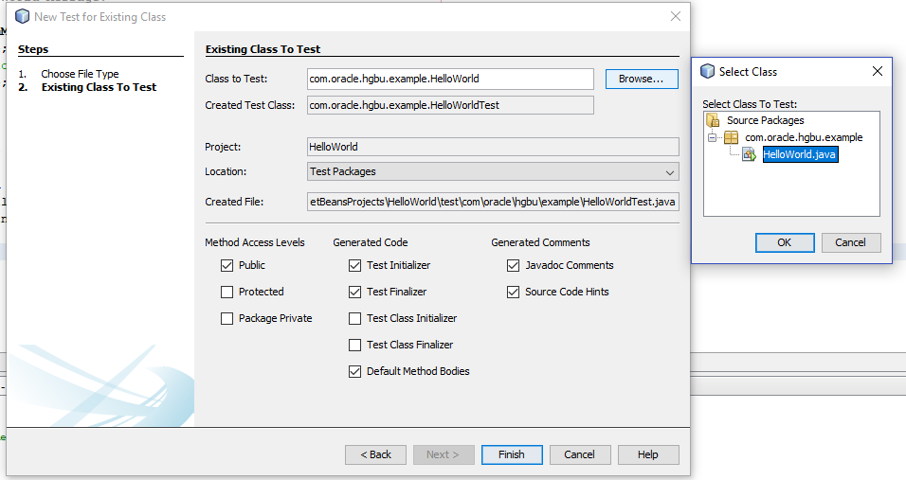Click the Source Packages folder icon
The height and width of the screenshot is (480, 906).
click(x=714, y=121)
